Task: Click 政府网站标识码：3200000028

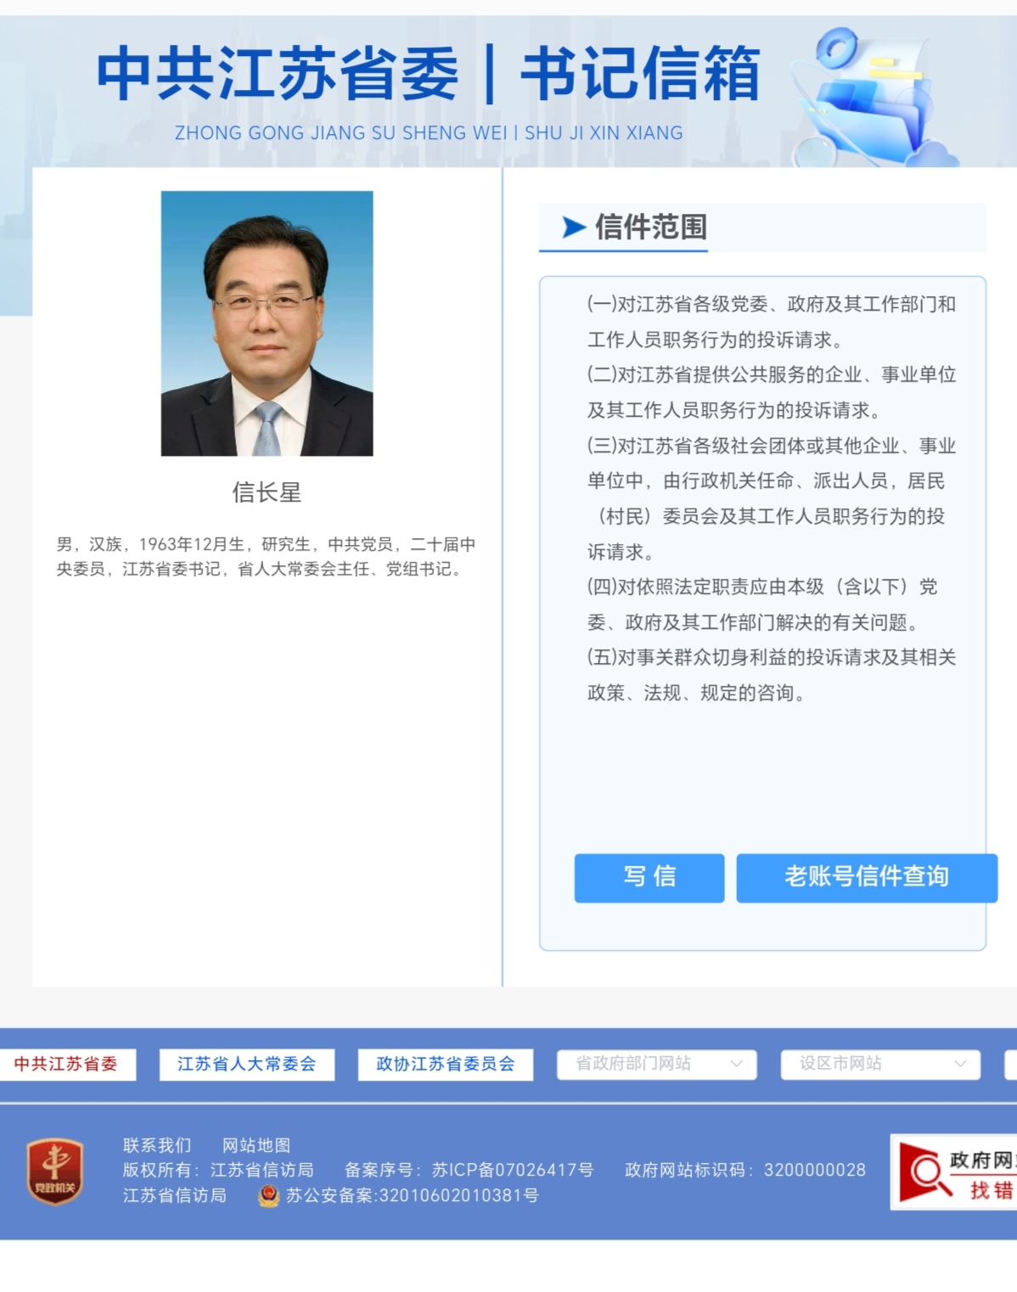Action: 745,1170
